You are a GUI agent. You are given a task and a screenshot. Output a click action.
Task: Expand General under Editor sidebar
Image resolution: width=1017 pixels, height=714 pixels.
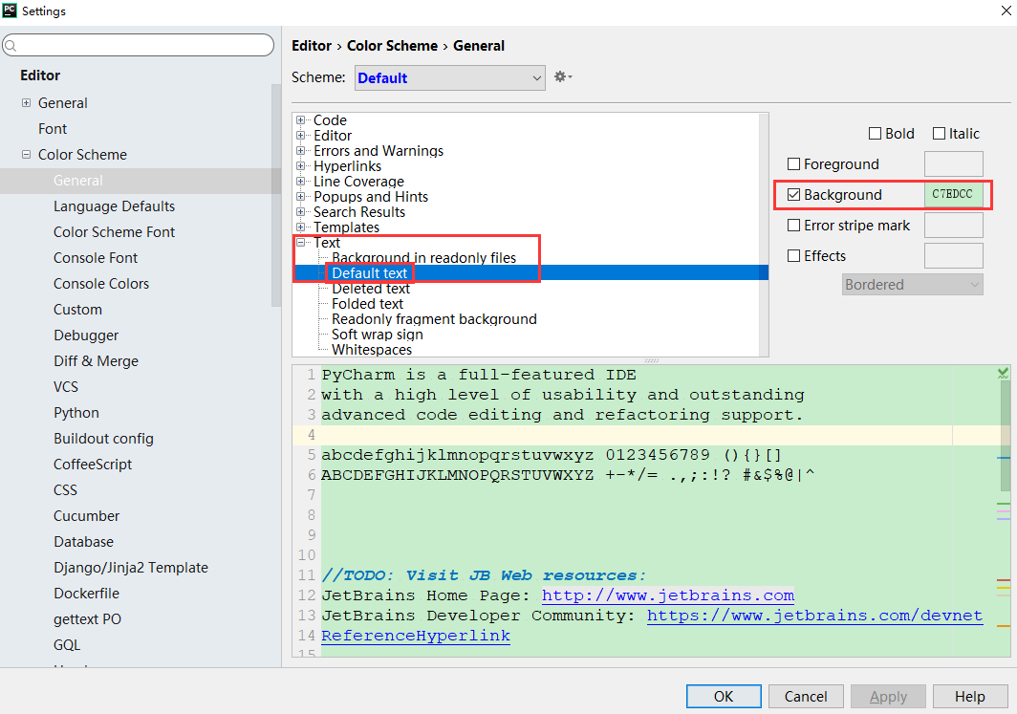26,102
